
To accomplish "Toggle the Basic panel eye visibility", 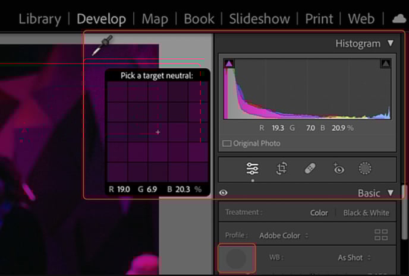I will [x=224, y=193].
